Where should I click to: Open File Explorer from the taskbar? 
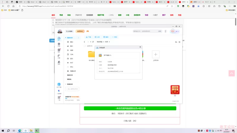pyautogui.click(x=31, y=131)
